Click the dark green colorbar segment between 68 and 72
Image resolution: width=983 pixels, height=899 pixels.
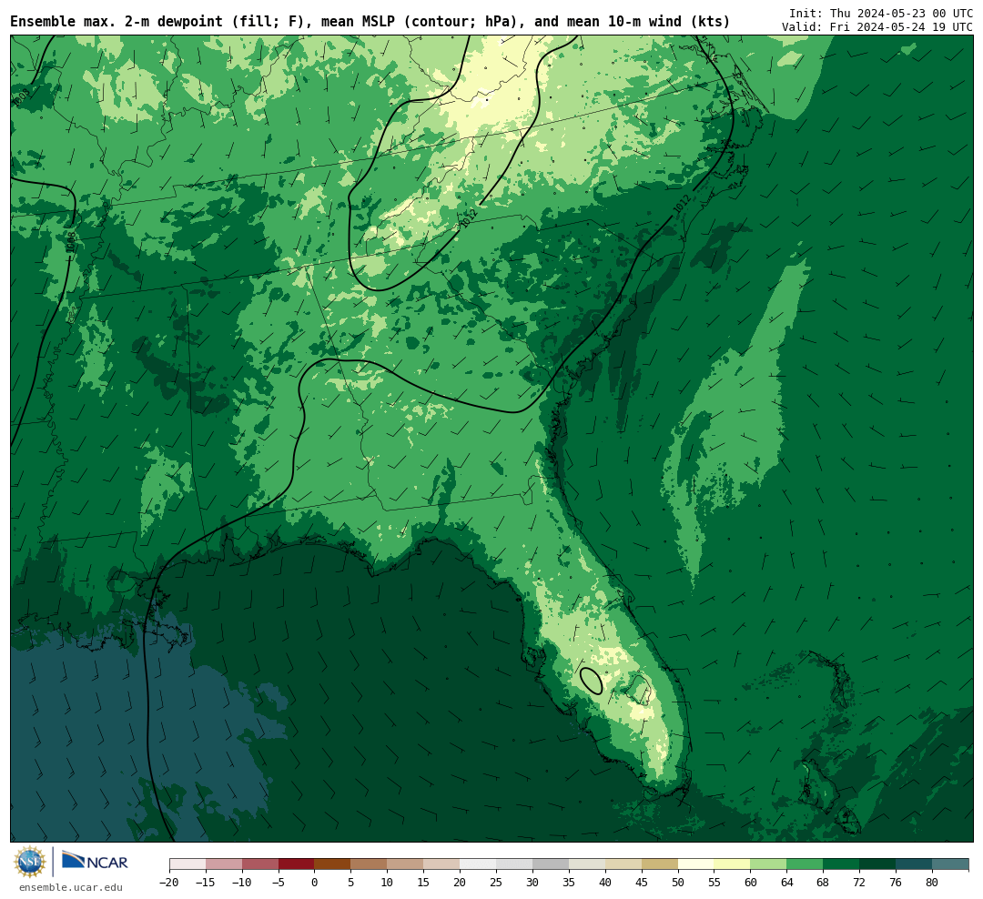pos(842,864)
